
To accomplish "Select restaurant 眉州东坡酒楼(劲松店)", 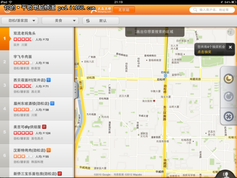I will point(36,109).
